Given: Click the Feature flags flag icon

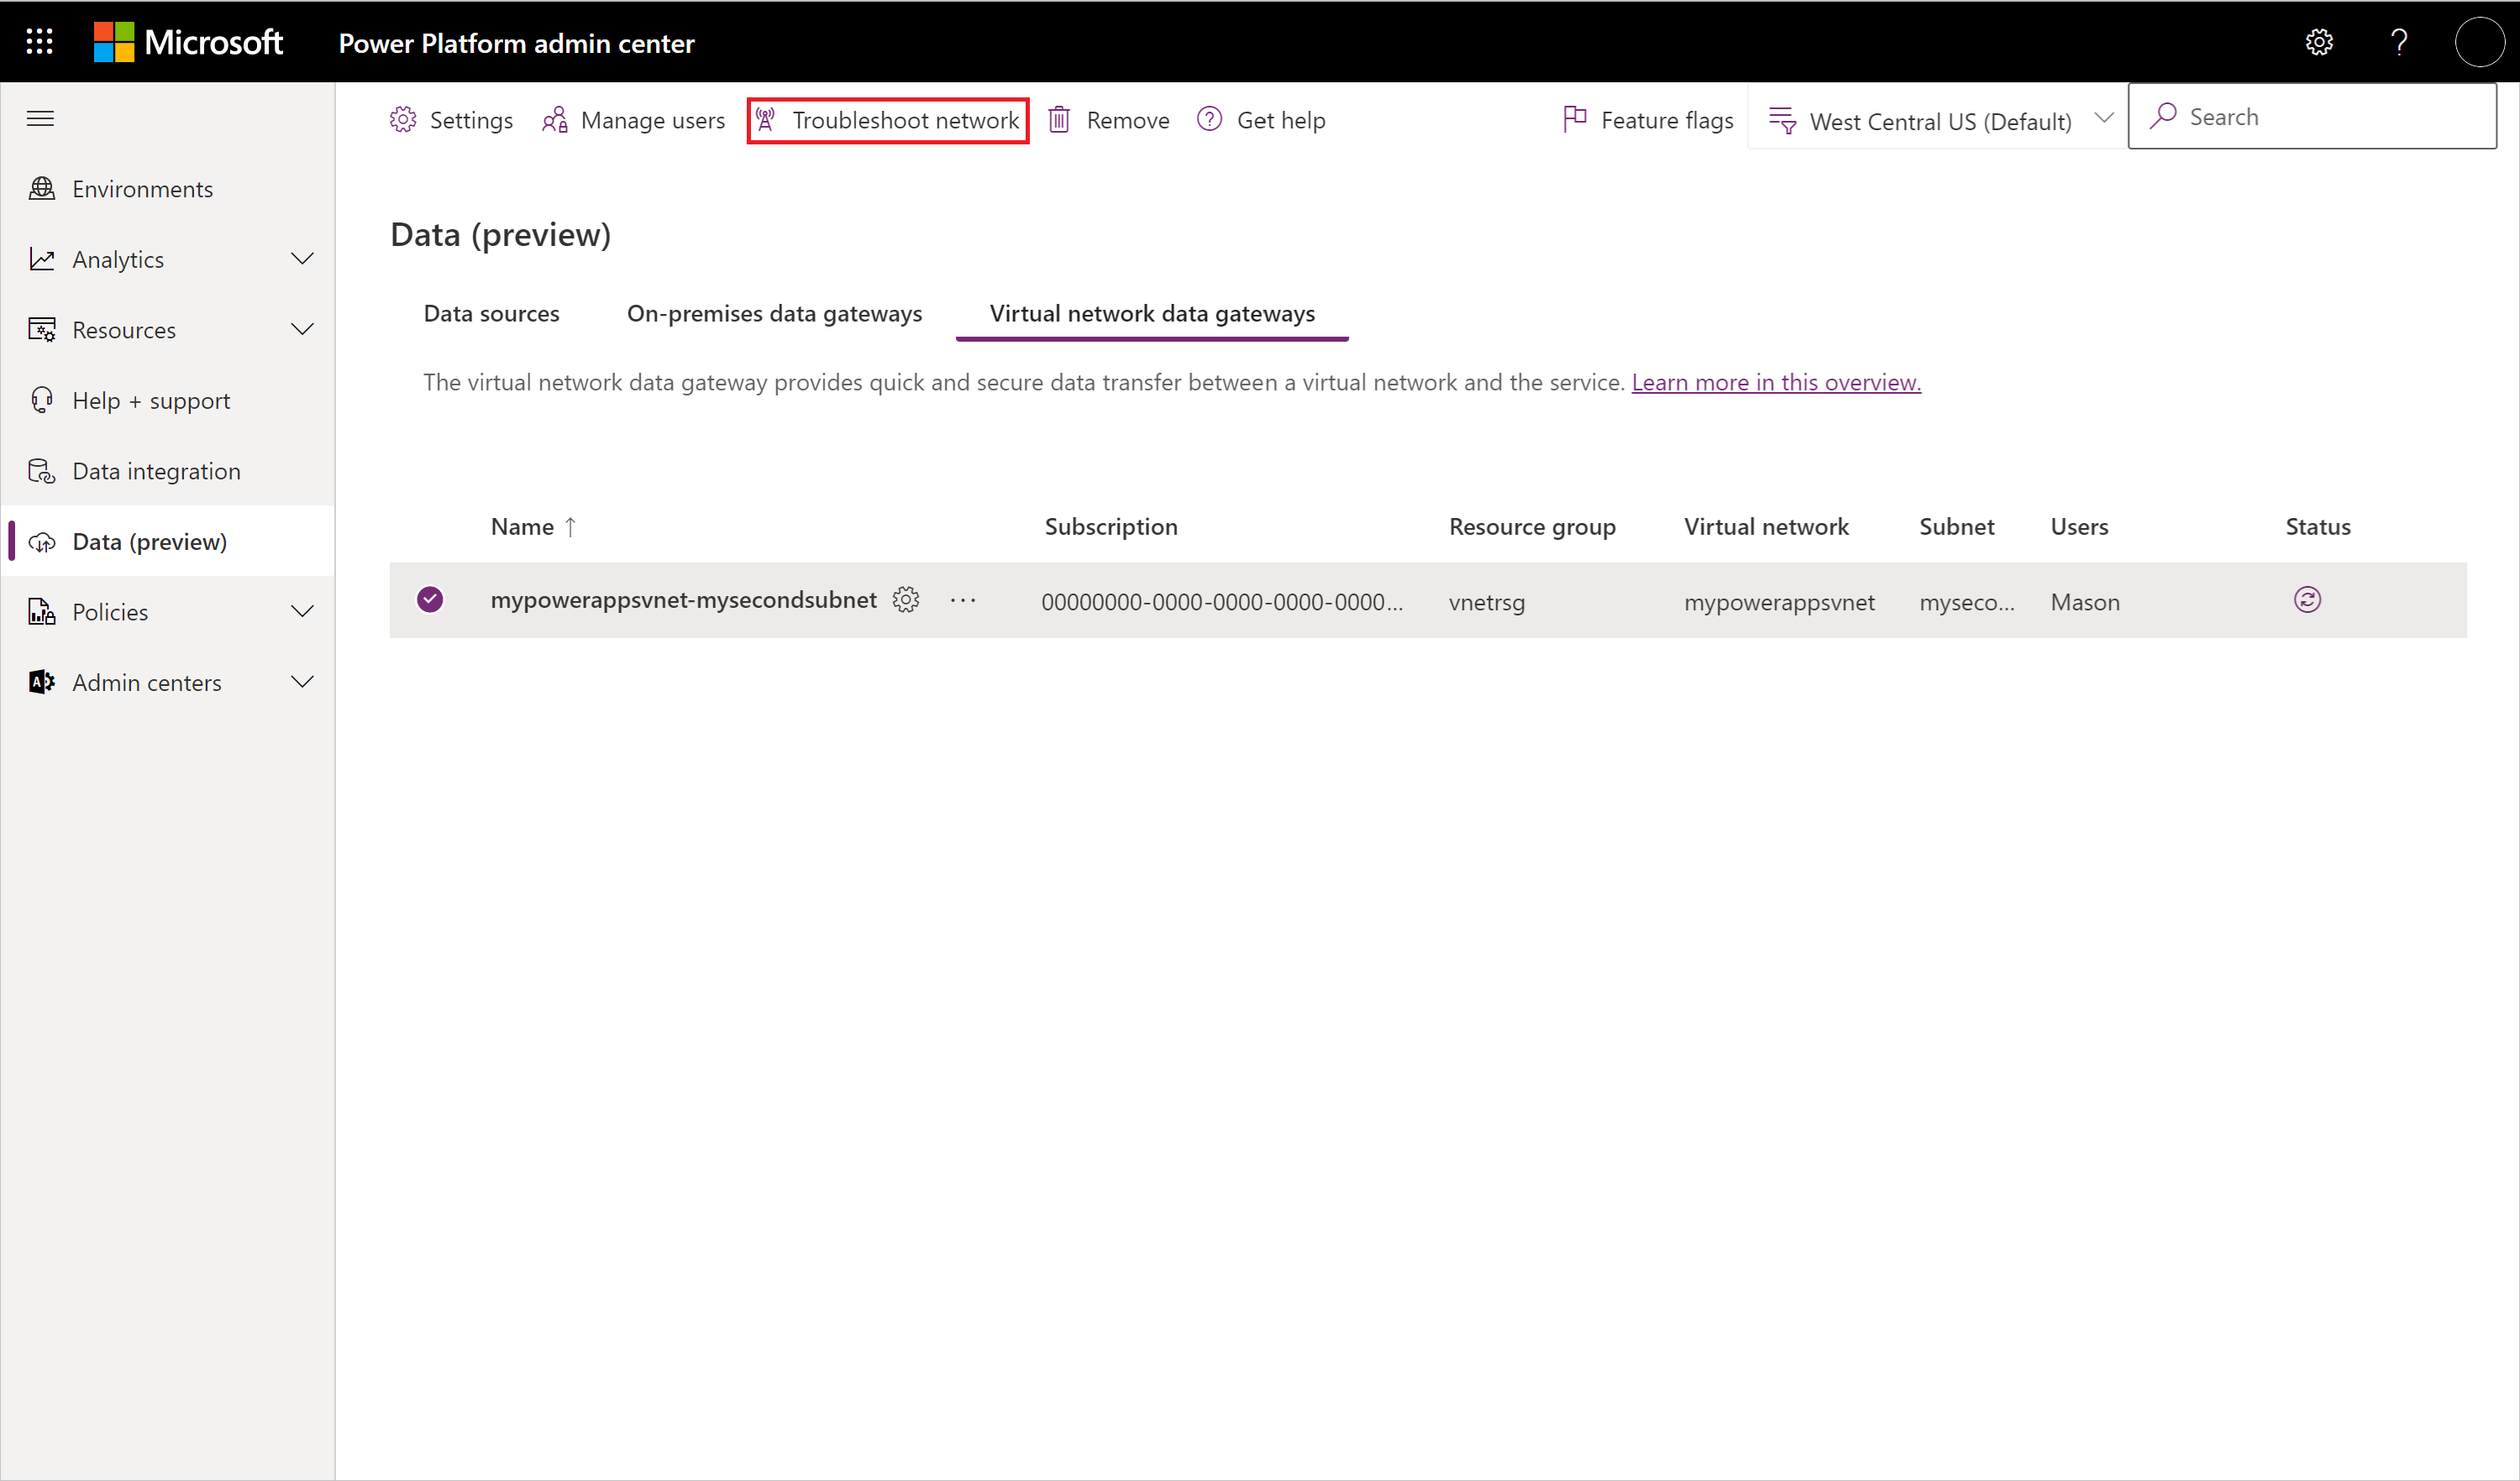Looking at the screenshot, I should (x=1575, y=119).
